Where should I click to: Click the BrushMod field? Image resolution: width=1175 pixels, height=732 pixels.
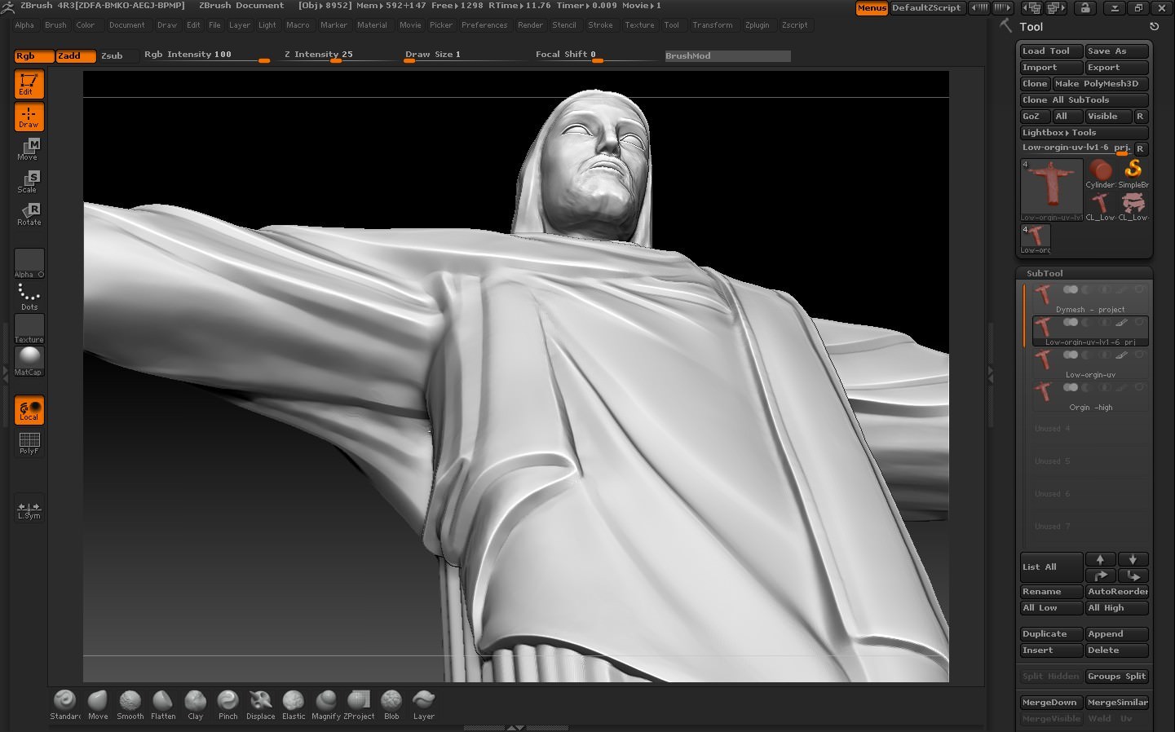727,56
